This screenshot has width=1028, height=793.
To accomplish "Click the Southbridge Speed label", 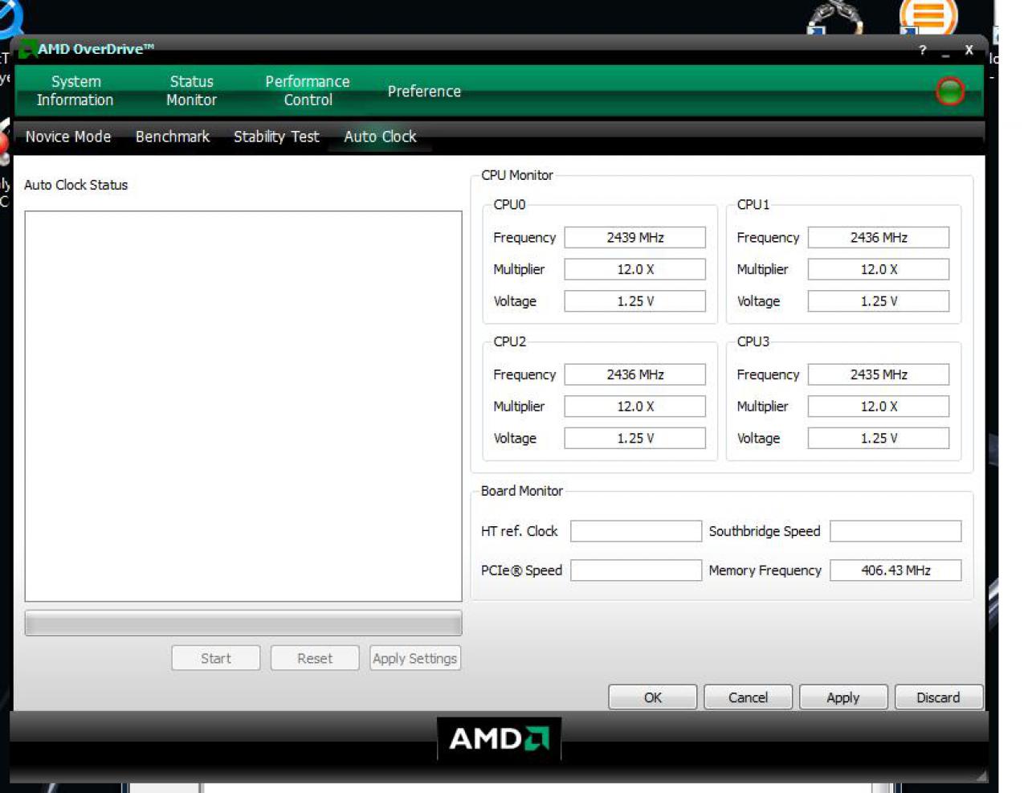I will click(x=765, y=531).
